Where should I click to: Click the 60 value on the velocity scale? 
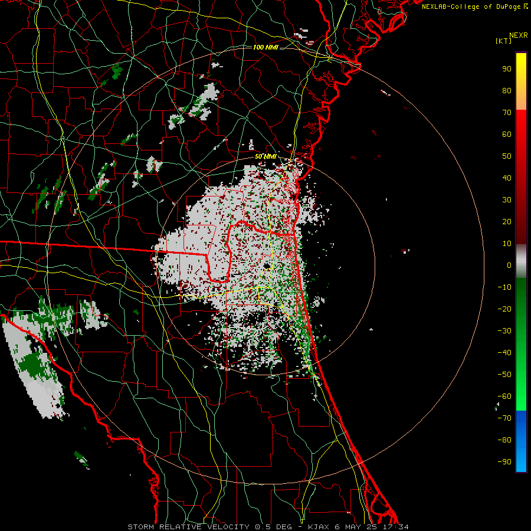[507, 135]
